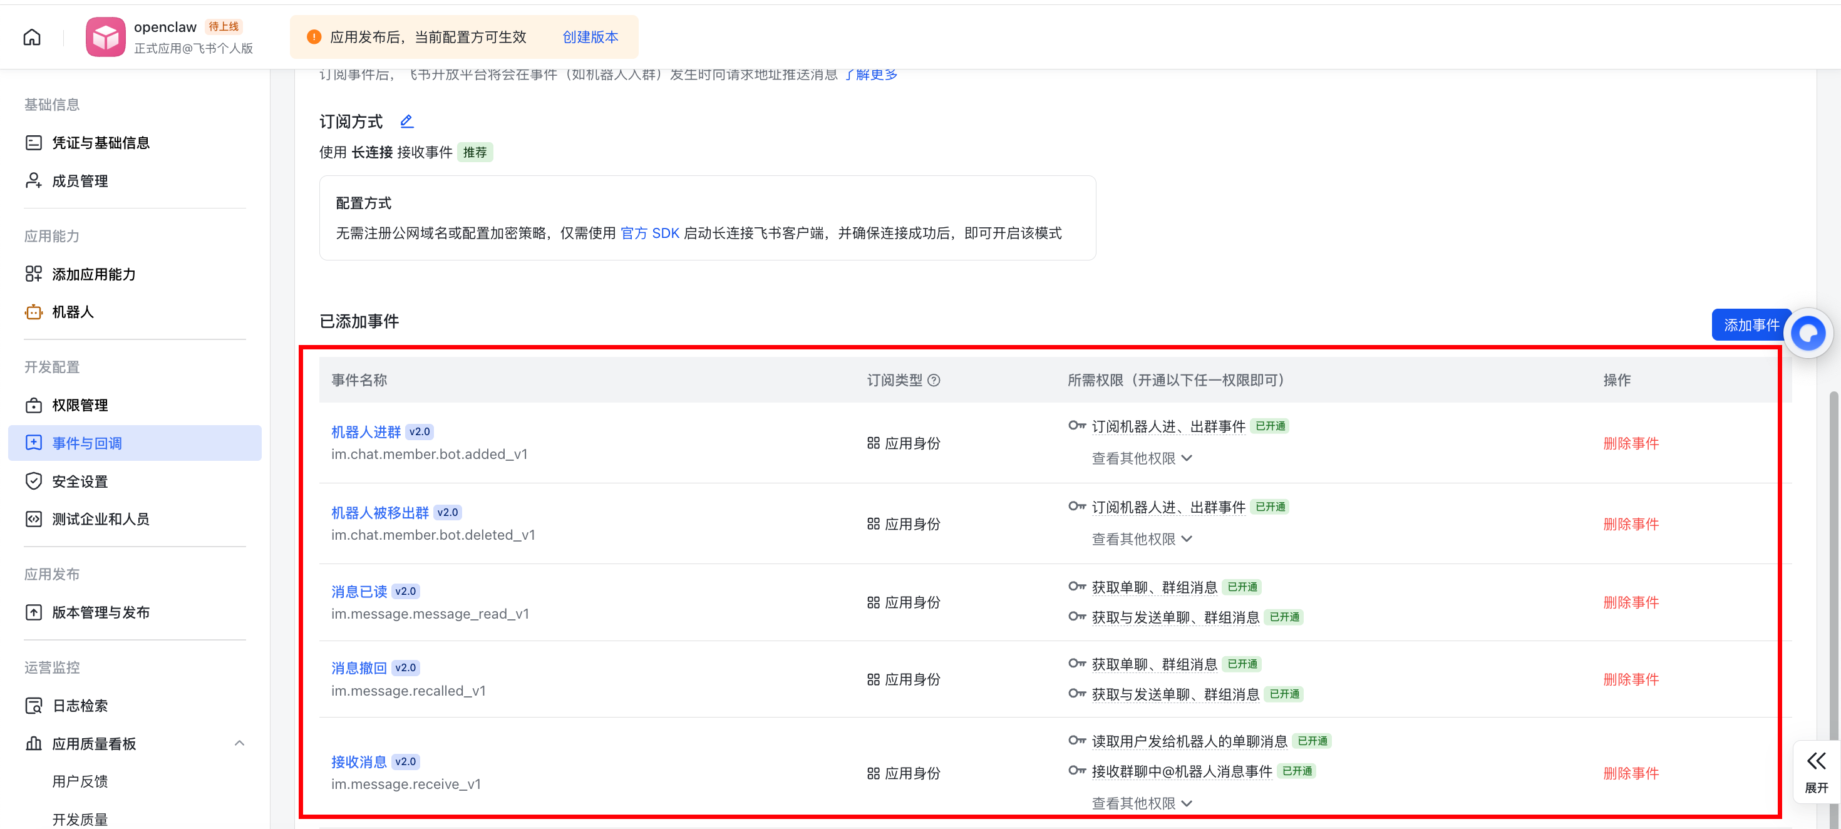
Task: Open 了解更多 link
Action: (871, 75)
